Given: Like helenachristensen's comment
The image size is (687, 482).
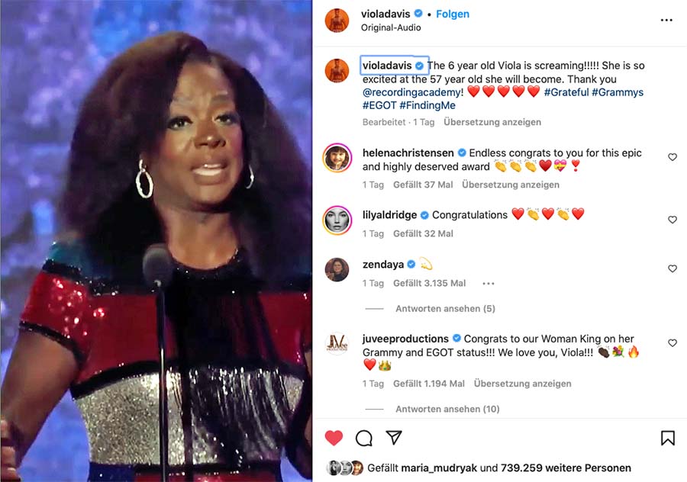Looking at the screenshot, I should click(672, 157).
